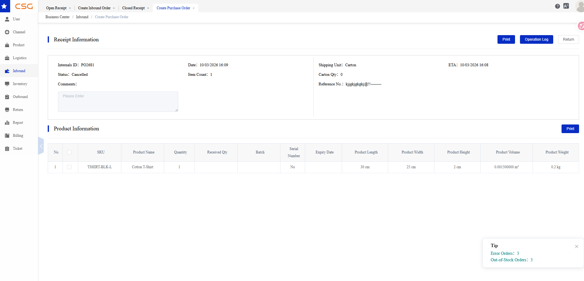Switch to the Create Inbound Order tab

(x=94, y=8)
